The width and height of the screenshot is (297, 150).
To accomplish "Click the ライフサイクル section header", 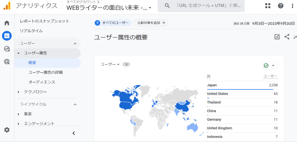I will [x=33, y=104].
